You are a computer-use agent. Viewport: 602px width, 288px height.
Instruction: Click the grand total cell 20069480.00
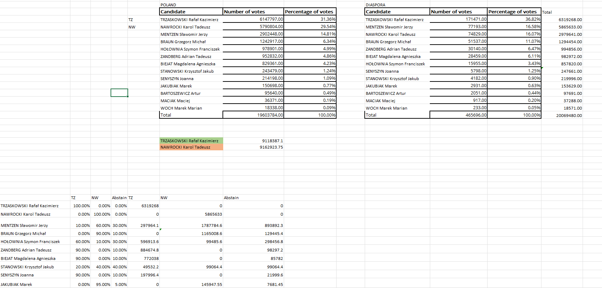pyautogui.click(x=569, y=116)
